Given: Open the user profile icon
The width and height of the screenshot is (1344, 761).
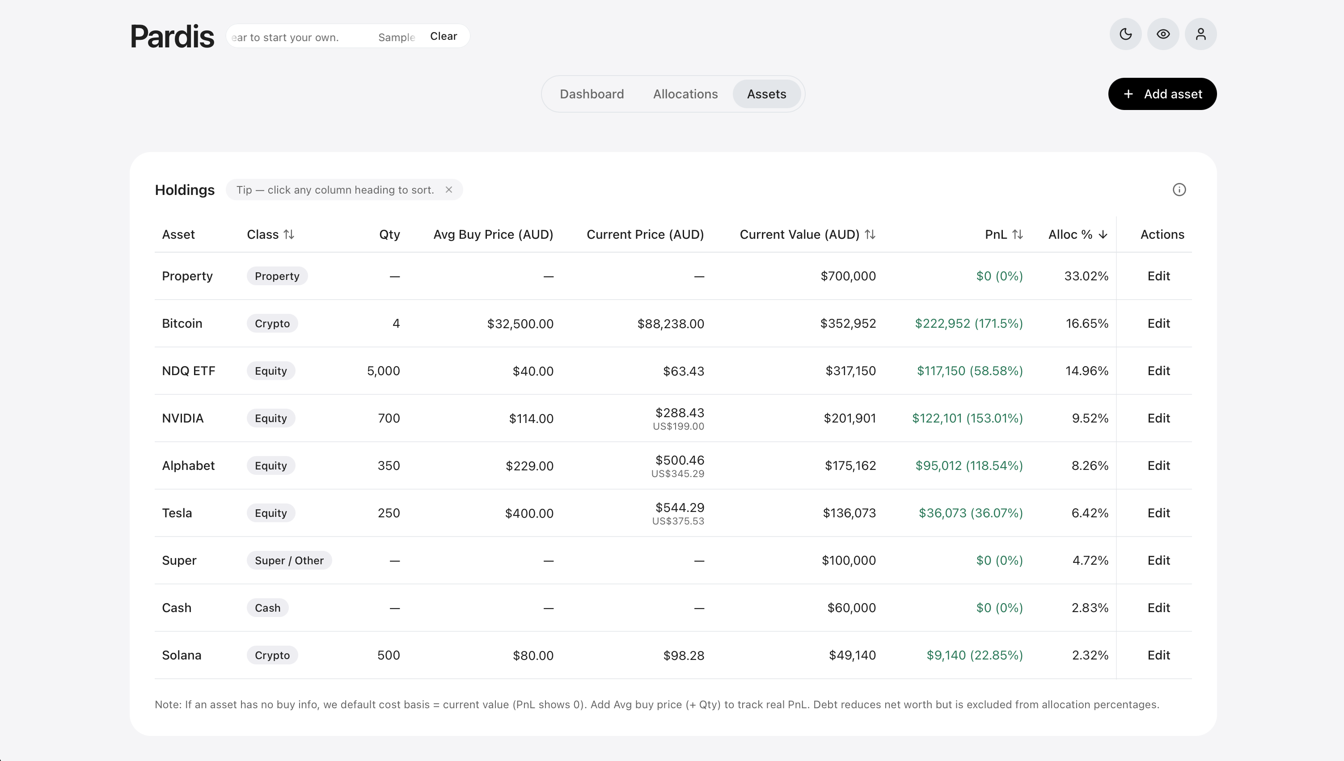Looking at the screenshot, I should tap(1200, 34).
